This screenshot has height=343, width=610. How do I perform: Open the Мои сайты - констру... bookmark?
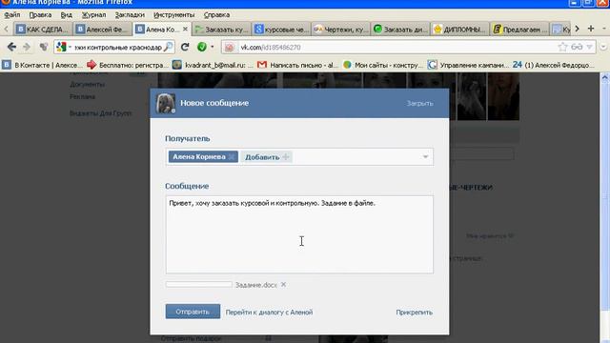click(x=383, y=65)
